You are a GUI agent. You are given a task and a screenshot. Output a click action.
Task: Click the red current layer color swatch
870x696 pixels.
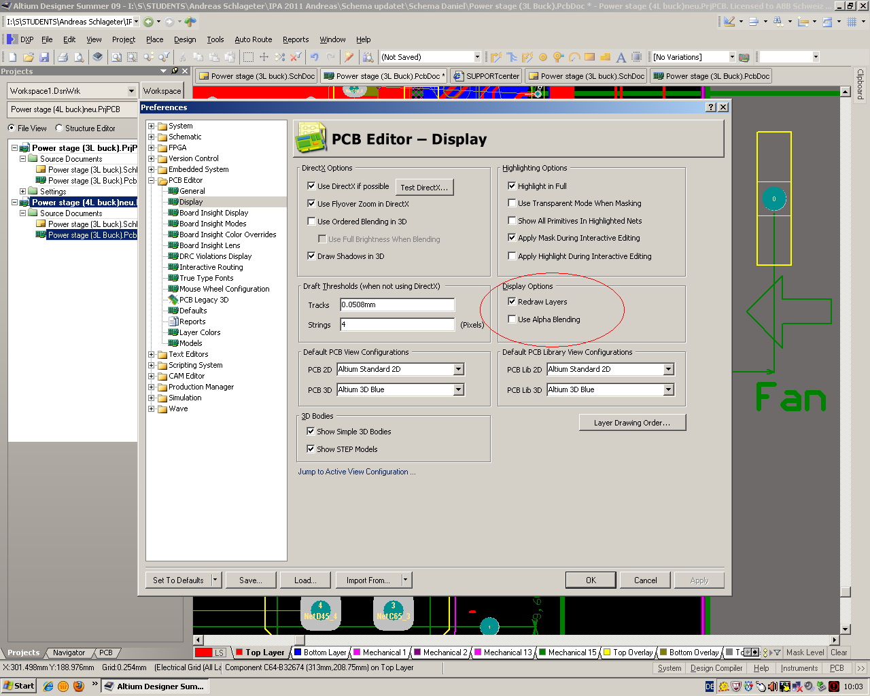(x=204, y=652)
